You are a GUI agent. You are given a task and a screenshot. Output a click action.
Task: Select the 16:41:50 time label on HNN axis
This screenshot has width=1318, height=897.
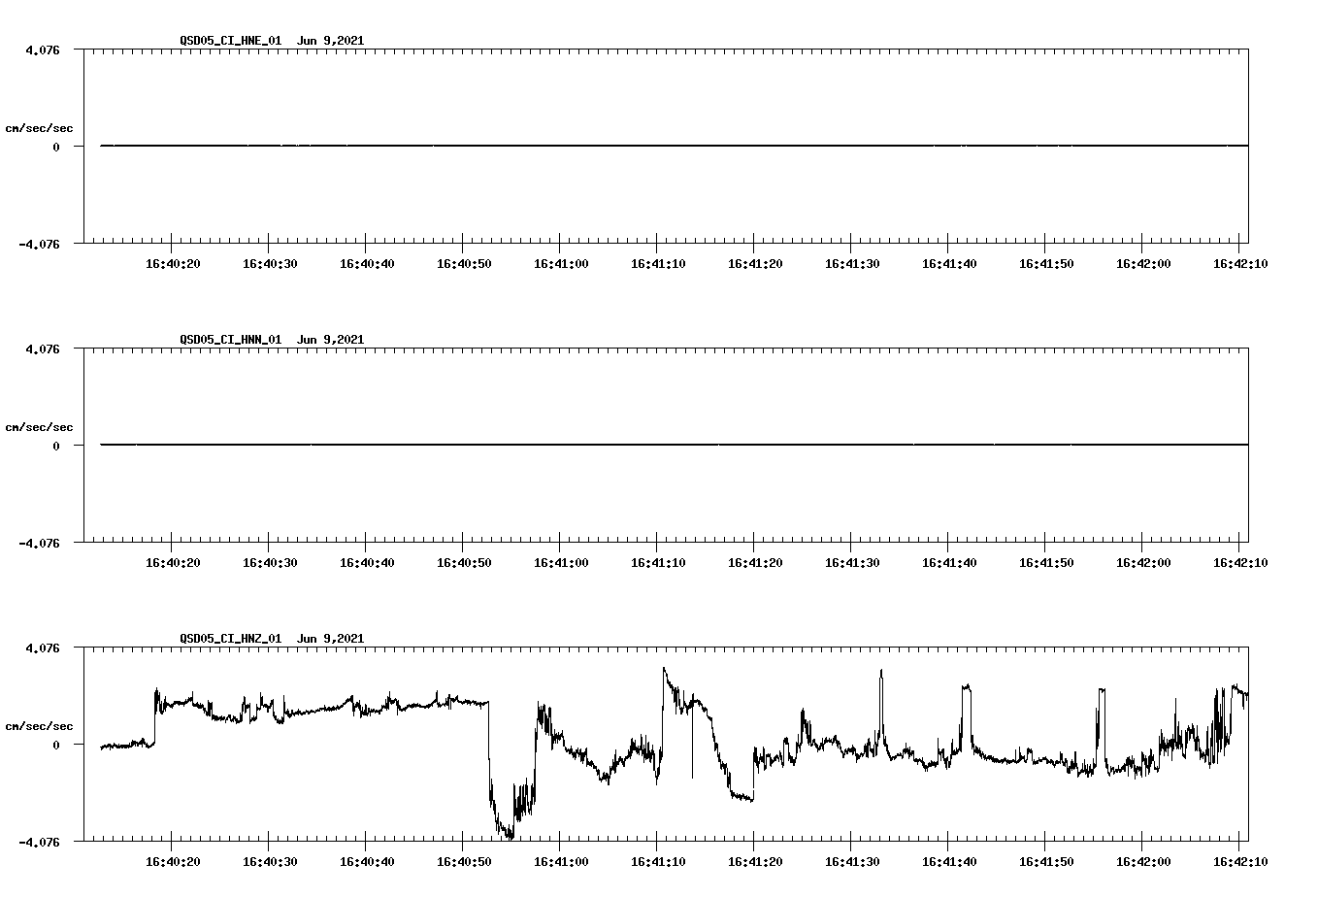1046,563
